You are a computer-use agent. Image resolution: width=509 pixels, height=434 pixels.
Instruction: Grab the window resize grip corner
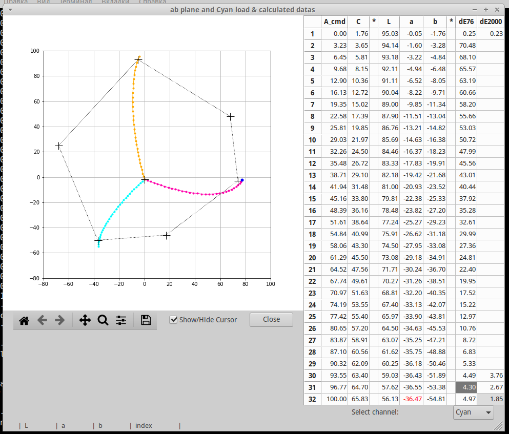tap(498, 426)
